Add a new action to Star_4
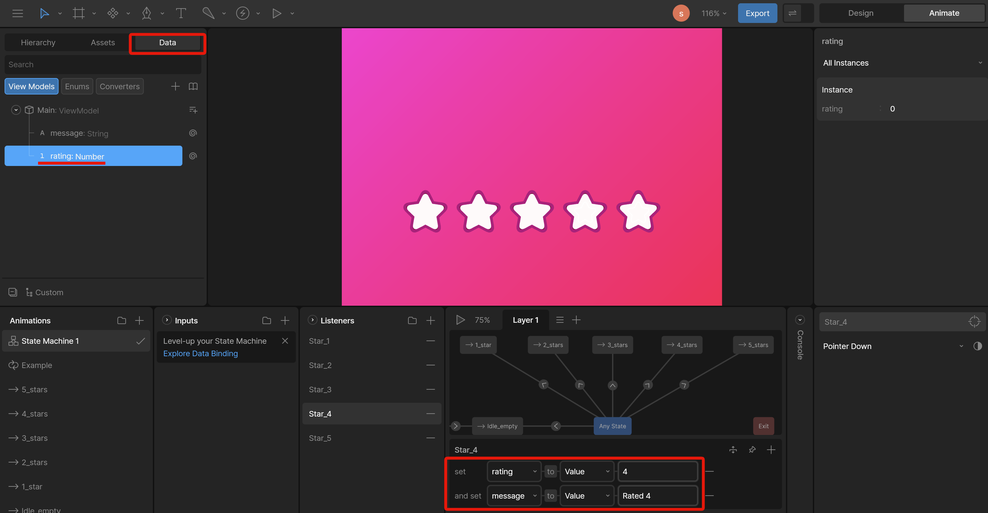988x513 pixels. pos(771,450)
